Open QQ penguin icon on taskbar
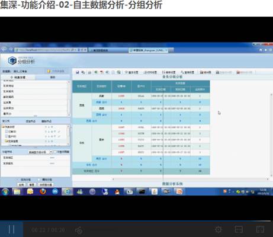Image resolution: width=273 pixels, height=237 pixels. pos(117,191)
